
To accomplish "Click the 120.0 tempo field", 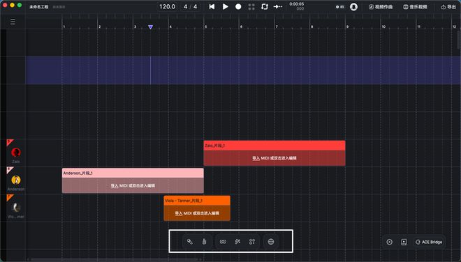I will [x=167, y=6].
